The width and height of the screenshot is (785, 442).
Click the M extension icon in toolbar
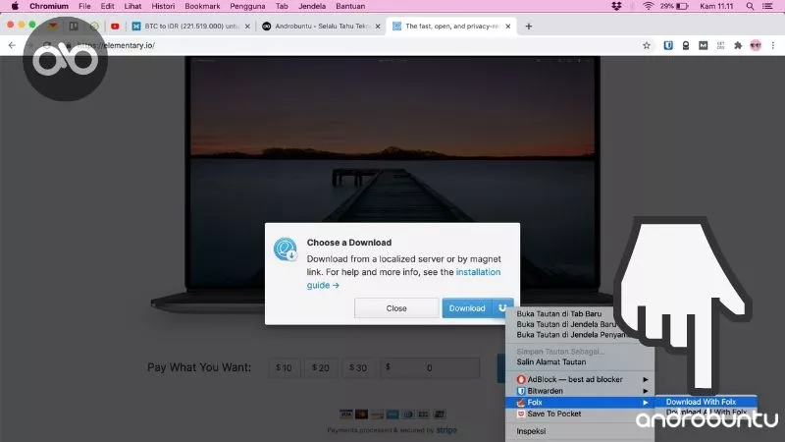tap(704, 45)
